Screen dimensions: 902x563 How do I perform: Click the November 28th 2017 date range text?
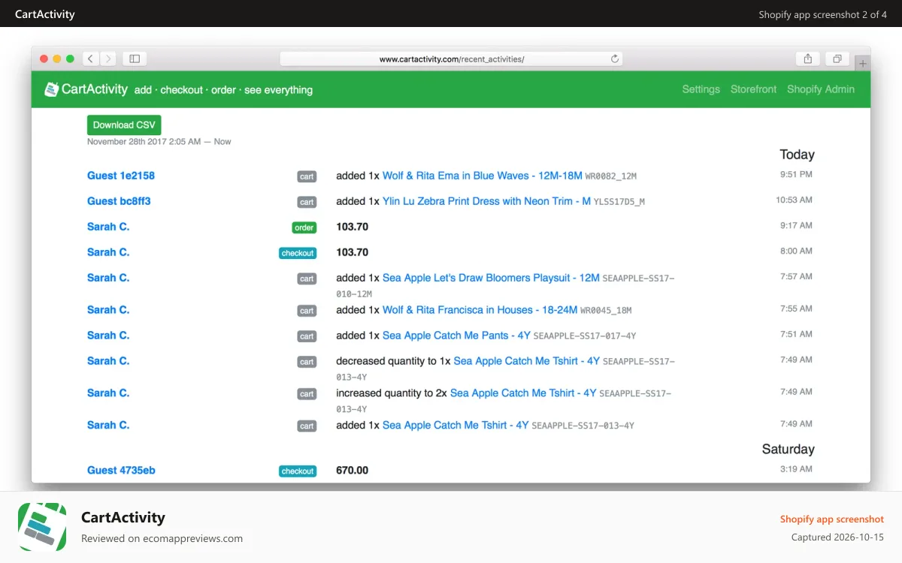pyautogui.click(x=159, y=142)
